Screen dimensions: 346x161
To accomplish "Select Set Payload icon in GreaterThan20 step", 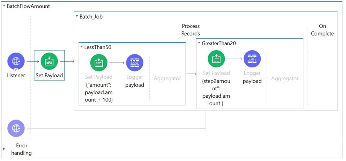I will 216,59.
